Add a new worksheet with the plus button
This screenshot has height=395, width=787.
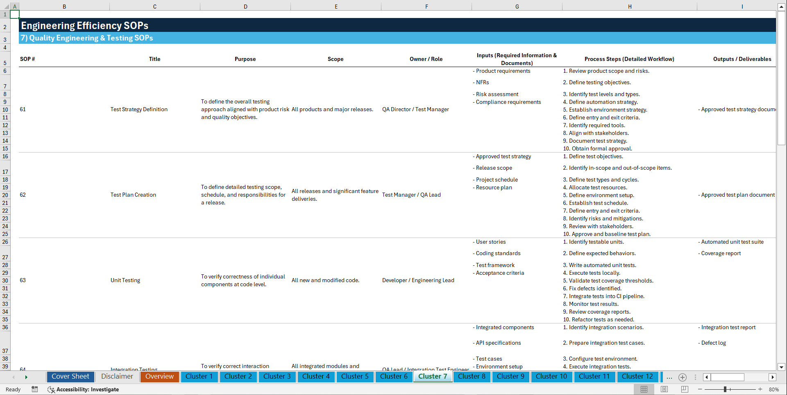click(683, 377)
